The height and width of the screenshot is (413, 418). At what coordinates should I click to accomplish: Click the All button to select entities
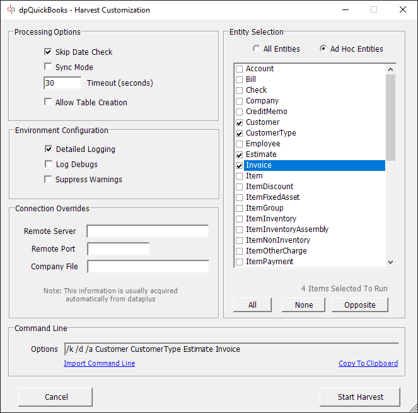pos(252,305)
